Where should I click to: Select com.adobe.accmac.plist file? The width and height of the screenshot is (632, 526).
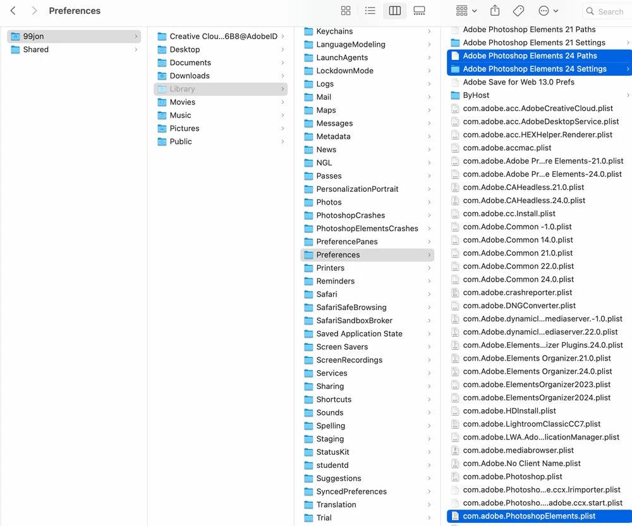pyautogui.click(x=539, y=148)
